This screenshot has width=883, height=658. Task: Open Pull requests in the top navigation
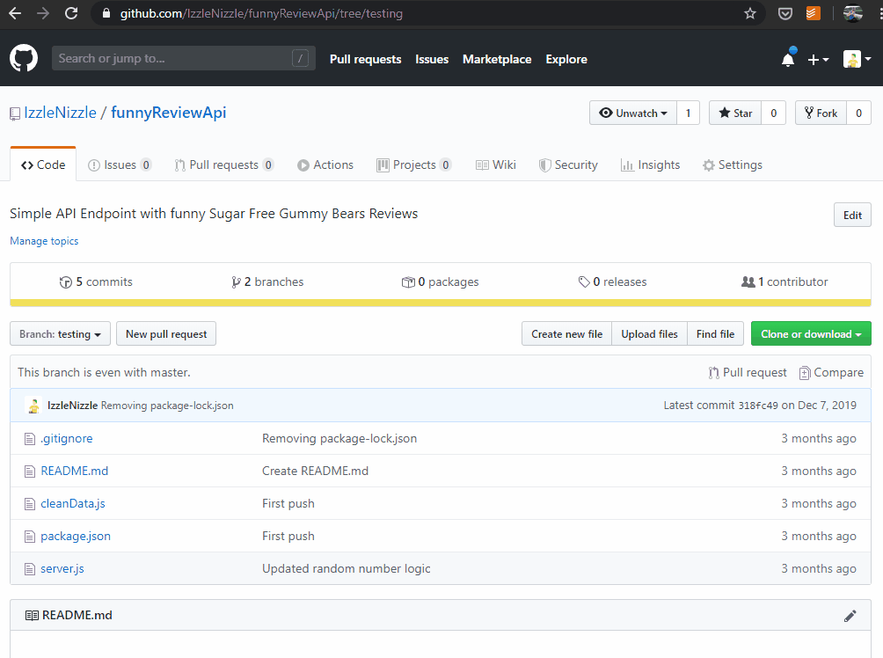pyautogui.click(x=366, y=59)
